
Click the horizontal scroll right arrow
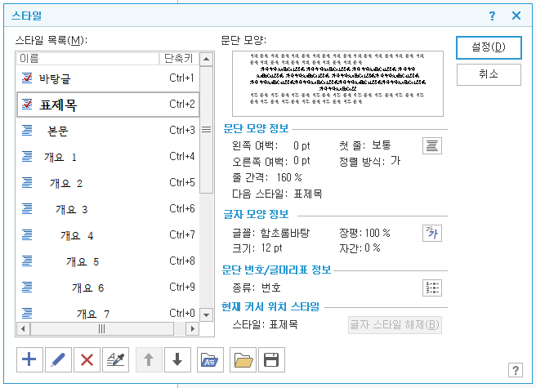coord(193,329)
